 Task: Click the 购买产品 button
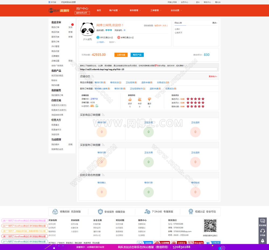(x=137, y=55)
